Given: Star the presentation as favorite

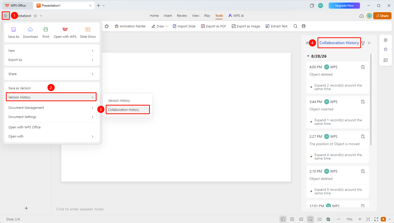Looking at the screenshot, I should [x=35, y=16].
